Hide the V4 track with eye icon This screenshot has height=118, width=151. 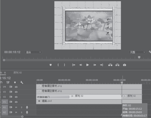coord(16,87)
